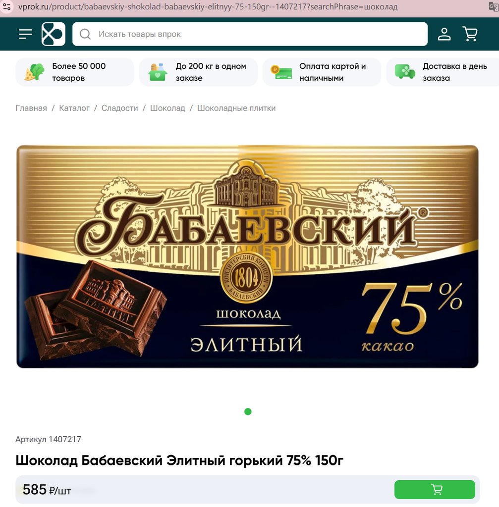
Task: Click the site info icon in address bar
Action: [x=6, y=6]
